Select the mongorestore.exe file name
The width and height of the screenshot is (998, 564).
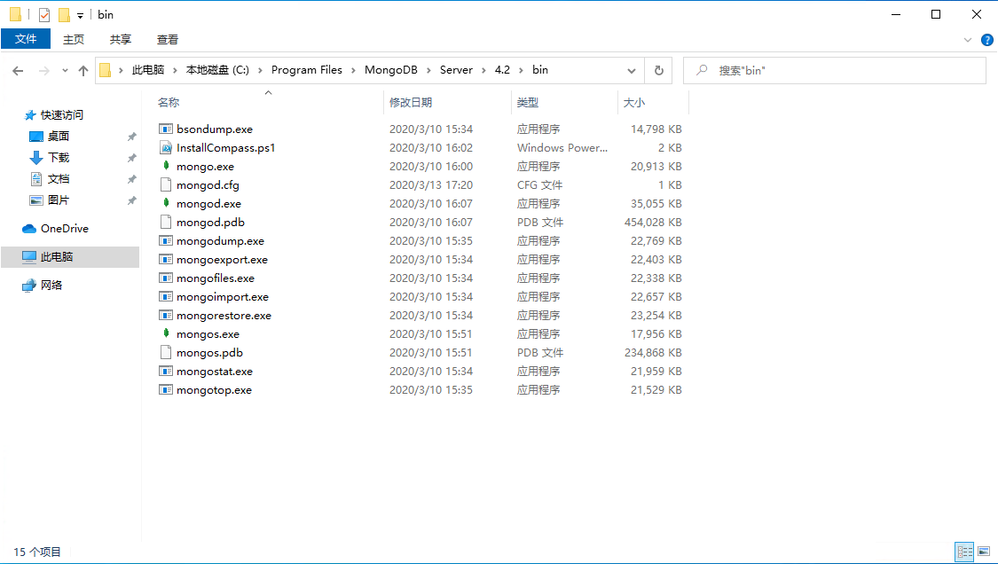point(224,316)
